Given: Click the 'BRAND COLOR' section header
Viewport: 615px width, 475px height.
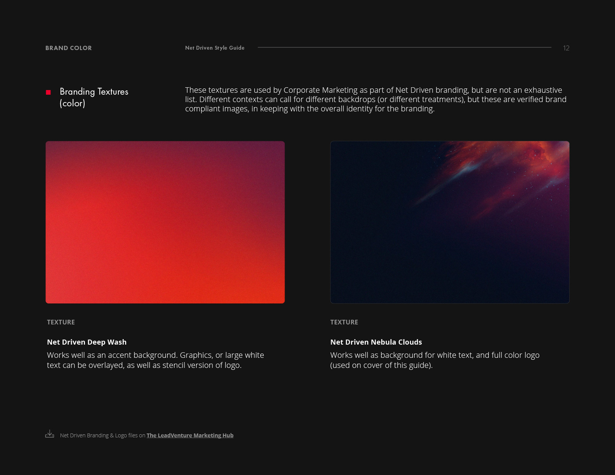Looking at the screenshot, I should (x=69, y=48).
